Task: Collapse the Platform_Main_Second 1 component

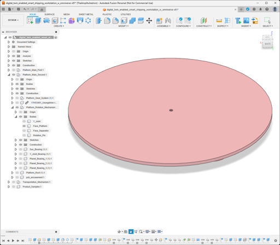Action: 9,75
